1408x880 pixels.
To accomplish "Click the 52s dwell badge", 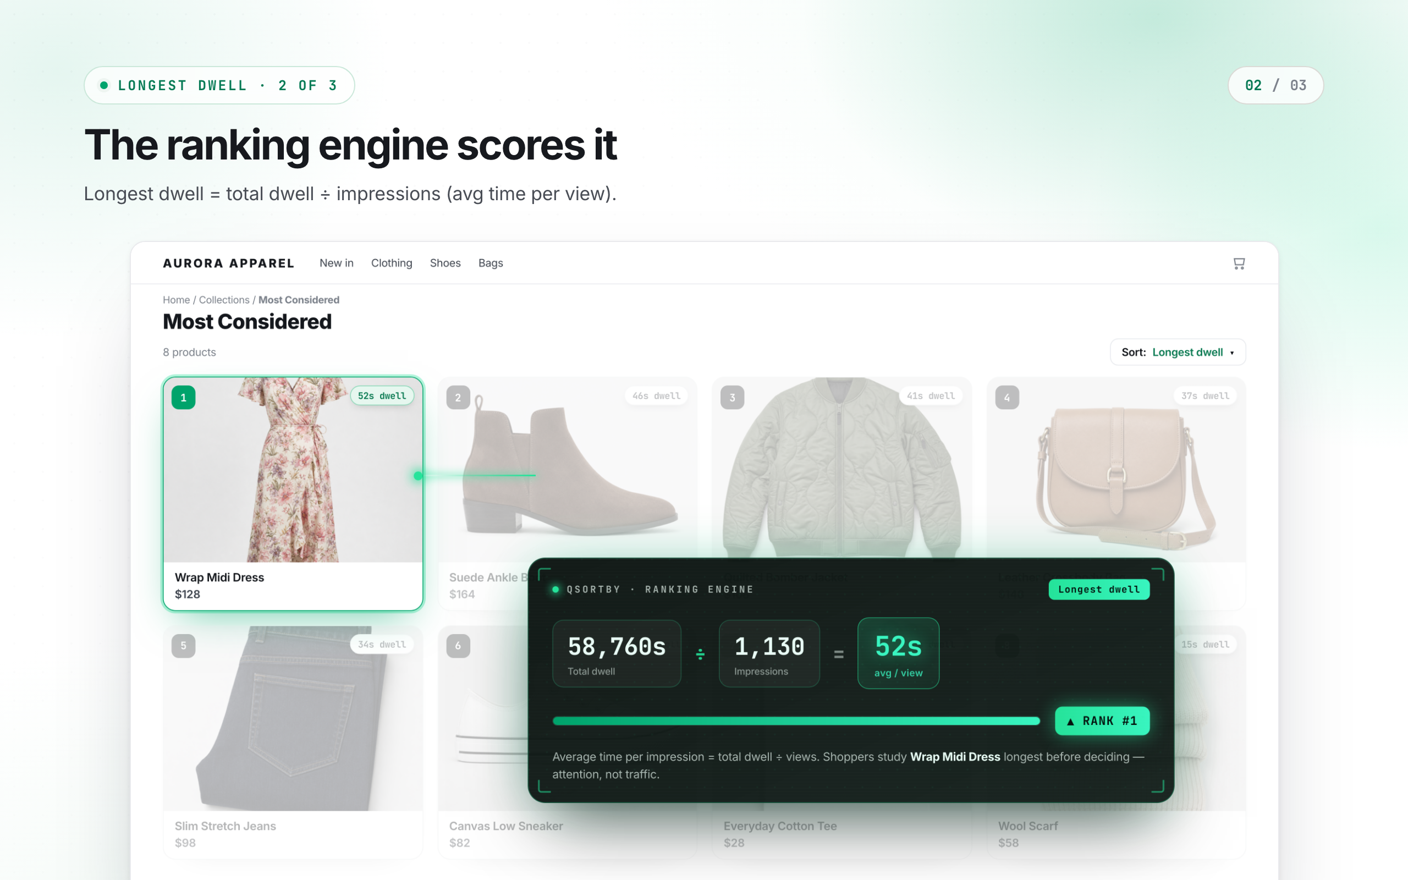I will [382, 396].
